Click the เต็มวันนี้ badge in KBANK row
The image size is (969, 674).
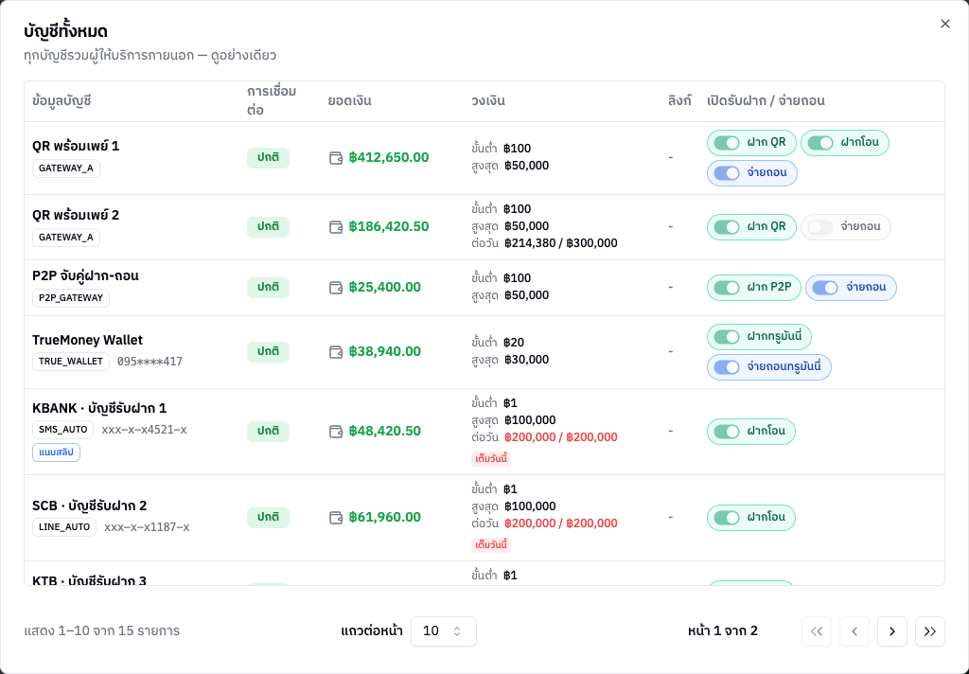[491, 459]
